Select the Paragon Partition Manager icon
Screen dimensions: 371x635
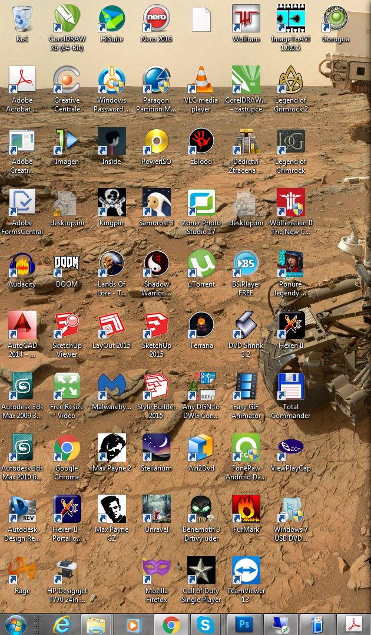coord(156,80)
